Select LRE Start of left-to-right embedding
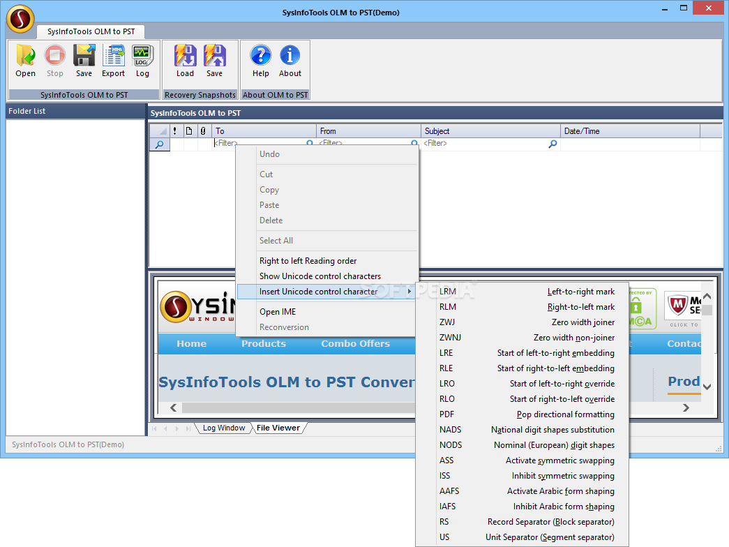Screen dimensions: 729x547 click(522, 353)
